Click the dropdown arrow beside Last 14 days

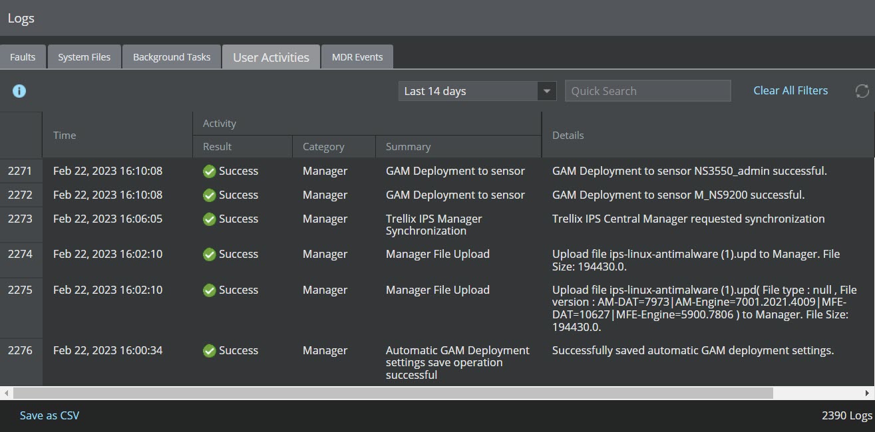(x=547, y=91)
